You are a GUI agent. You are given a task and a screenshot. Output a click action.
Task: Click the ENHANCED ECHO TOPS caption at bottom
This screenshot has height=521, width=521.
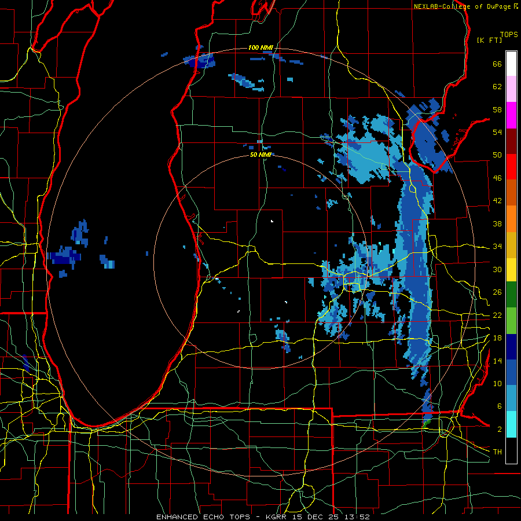[263, 517]
